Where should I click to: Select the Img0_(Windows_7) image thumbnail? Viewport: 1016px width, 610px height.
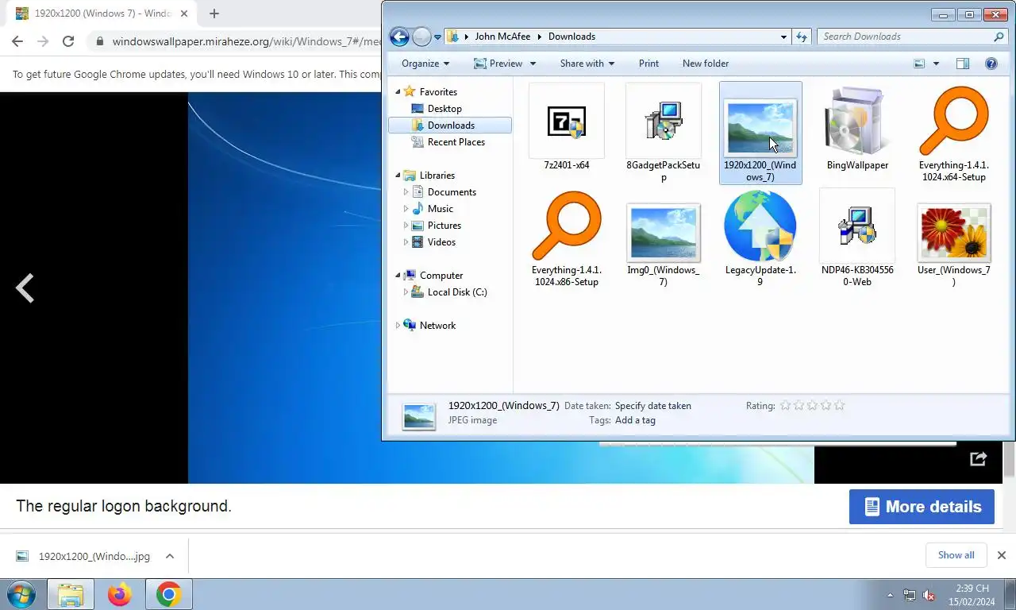point(664,232)
